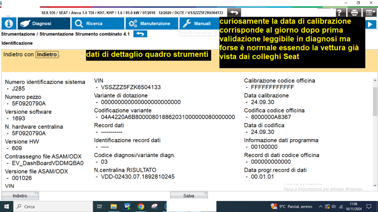Viewport: 378px width, 212px height.
Task: Select the value 000000000000 under Record di dati
Action: point(271,162)
